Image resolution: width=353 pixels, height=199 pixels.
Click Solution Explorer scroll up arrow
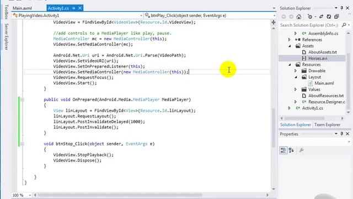pos(348,33)
